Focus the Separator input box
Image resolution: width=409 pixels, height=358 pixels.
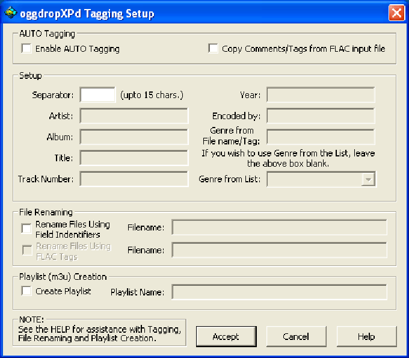point(97,94)
